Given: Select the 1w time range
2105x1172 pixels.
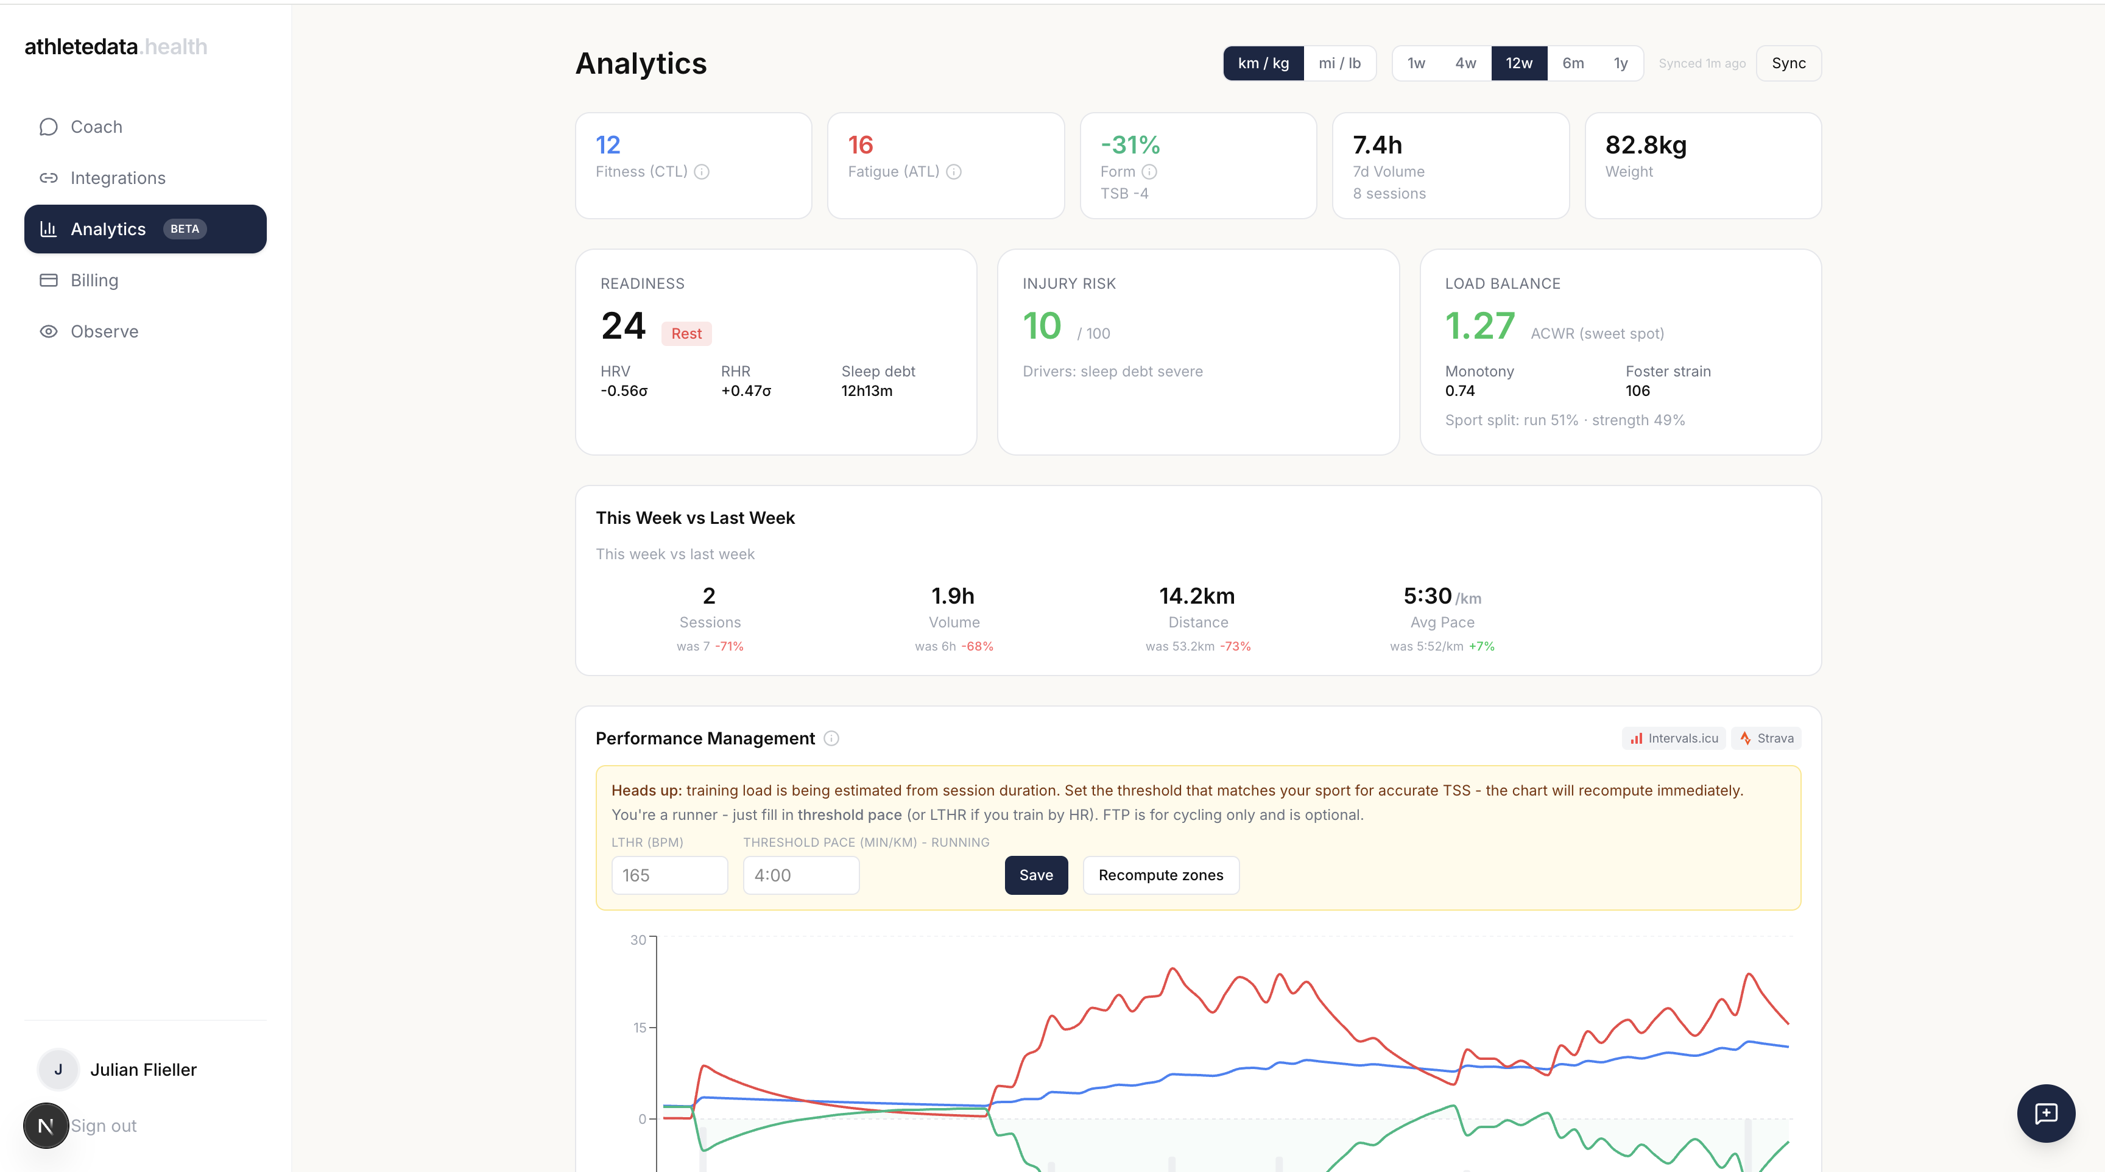Looking at the screenshot, I should [x=1416, y=63].
